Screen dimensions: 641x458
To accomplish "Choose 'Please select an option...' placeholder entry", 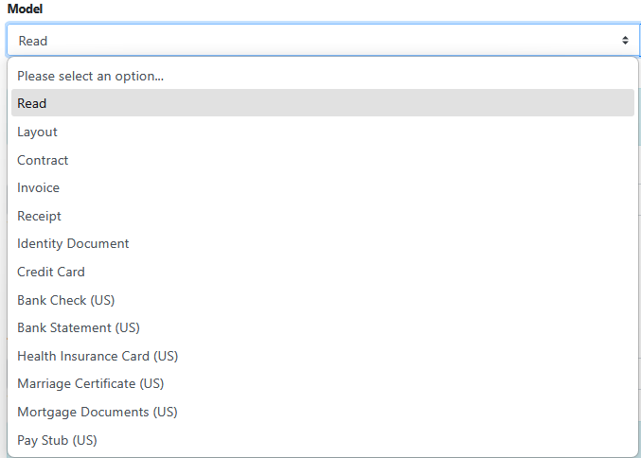I will pos(91,76).
